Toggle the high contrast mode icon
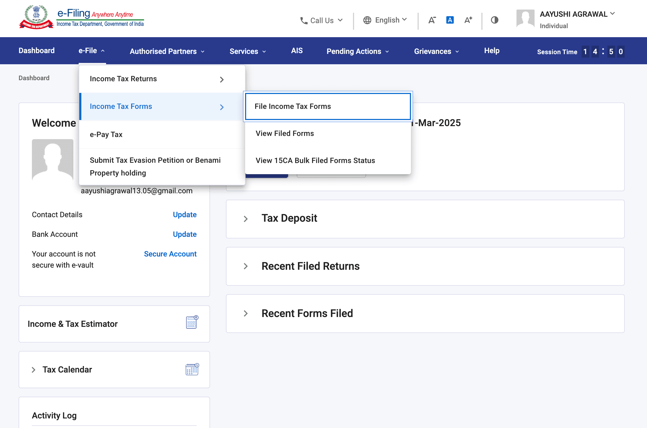Screen dimensions: 647x428 click(494, 20)
